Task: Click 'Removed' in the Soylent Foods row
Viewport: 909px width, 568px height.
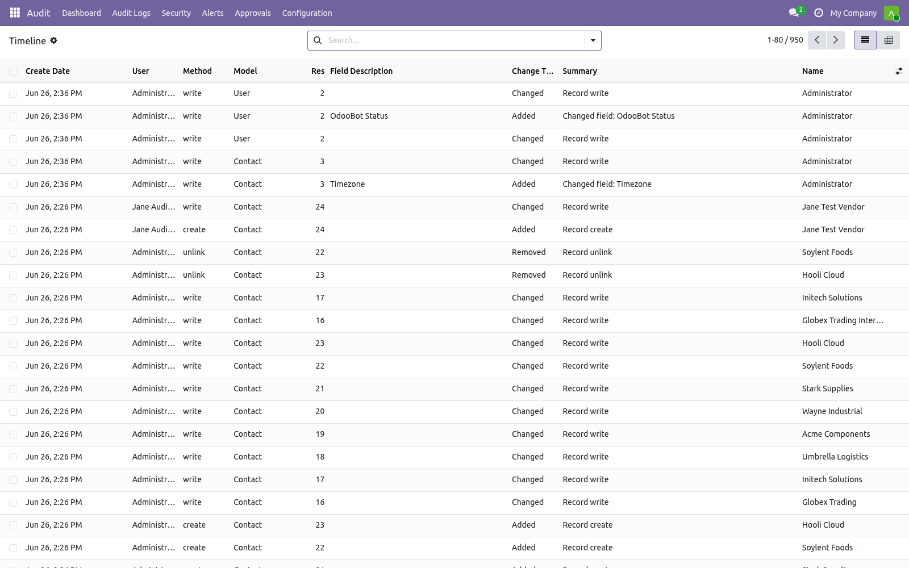Action: [x=528, y=252]
